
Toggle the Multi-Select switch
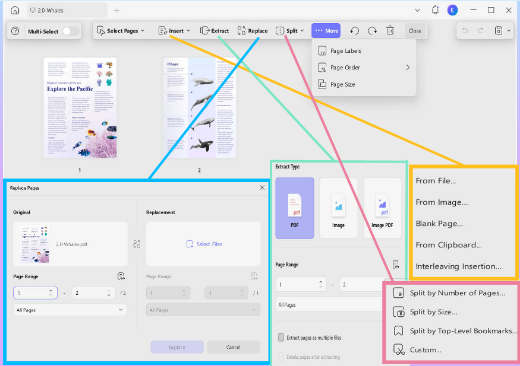point(71,31)
